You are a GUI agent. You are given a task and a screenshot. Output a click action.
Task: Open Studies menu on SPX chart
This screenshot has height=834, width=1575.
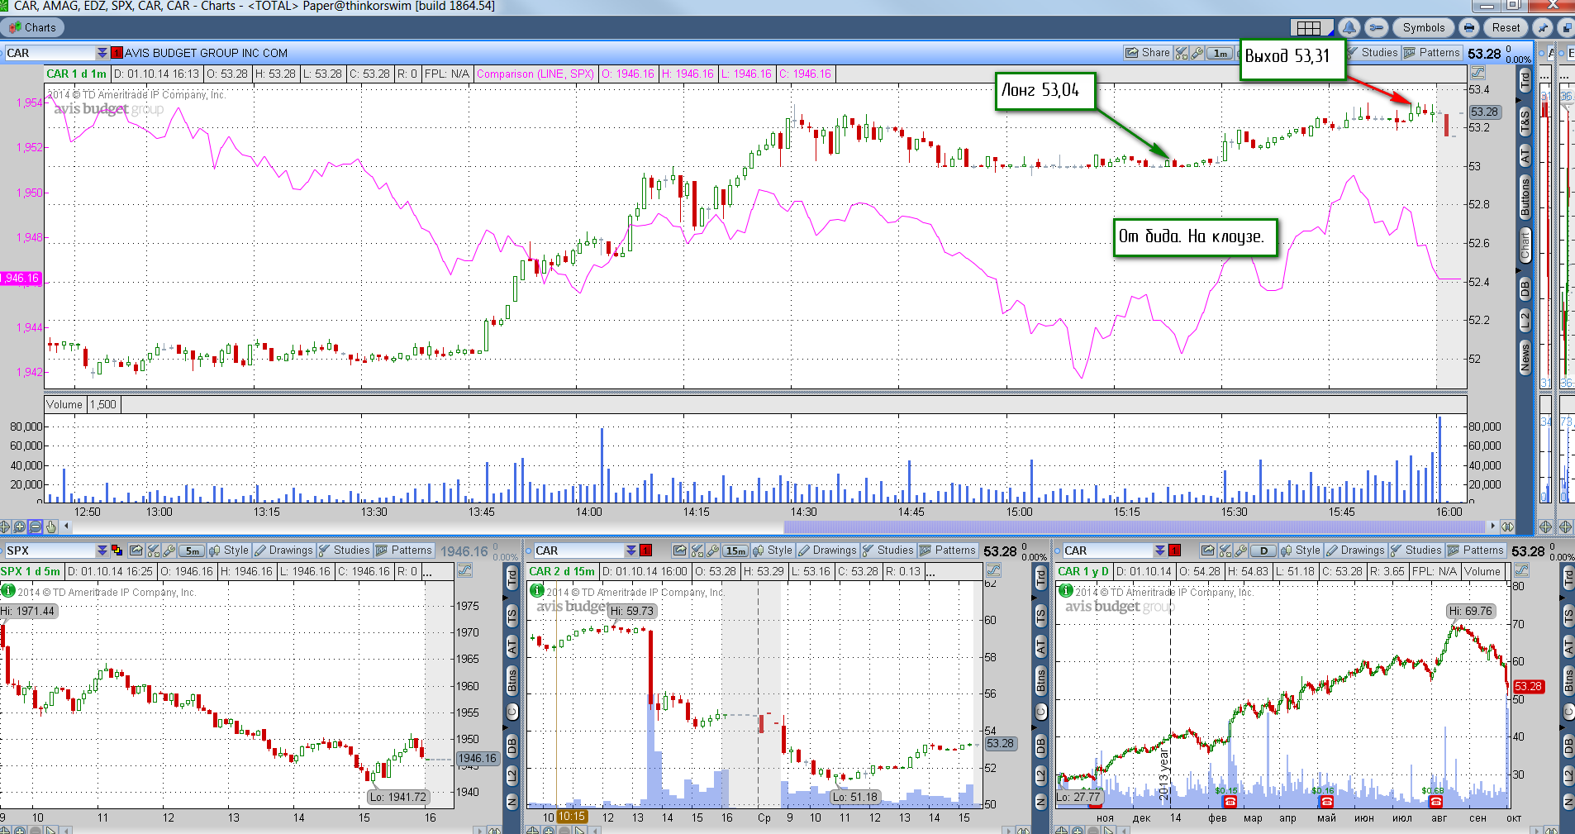[345, 550]
